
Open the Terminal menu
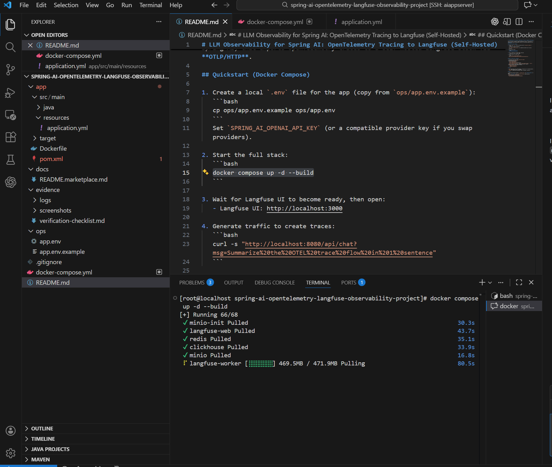coord(151,5)
